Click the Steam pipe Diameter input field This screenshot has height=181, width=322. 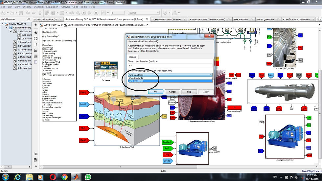pyautogui.click(x=170, y=66)
